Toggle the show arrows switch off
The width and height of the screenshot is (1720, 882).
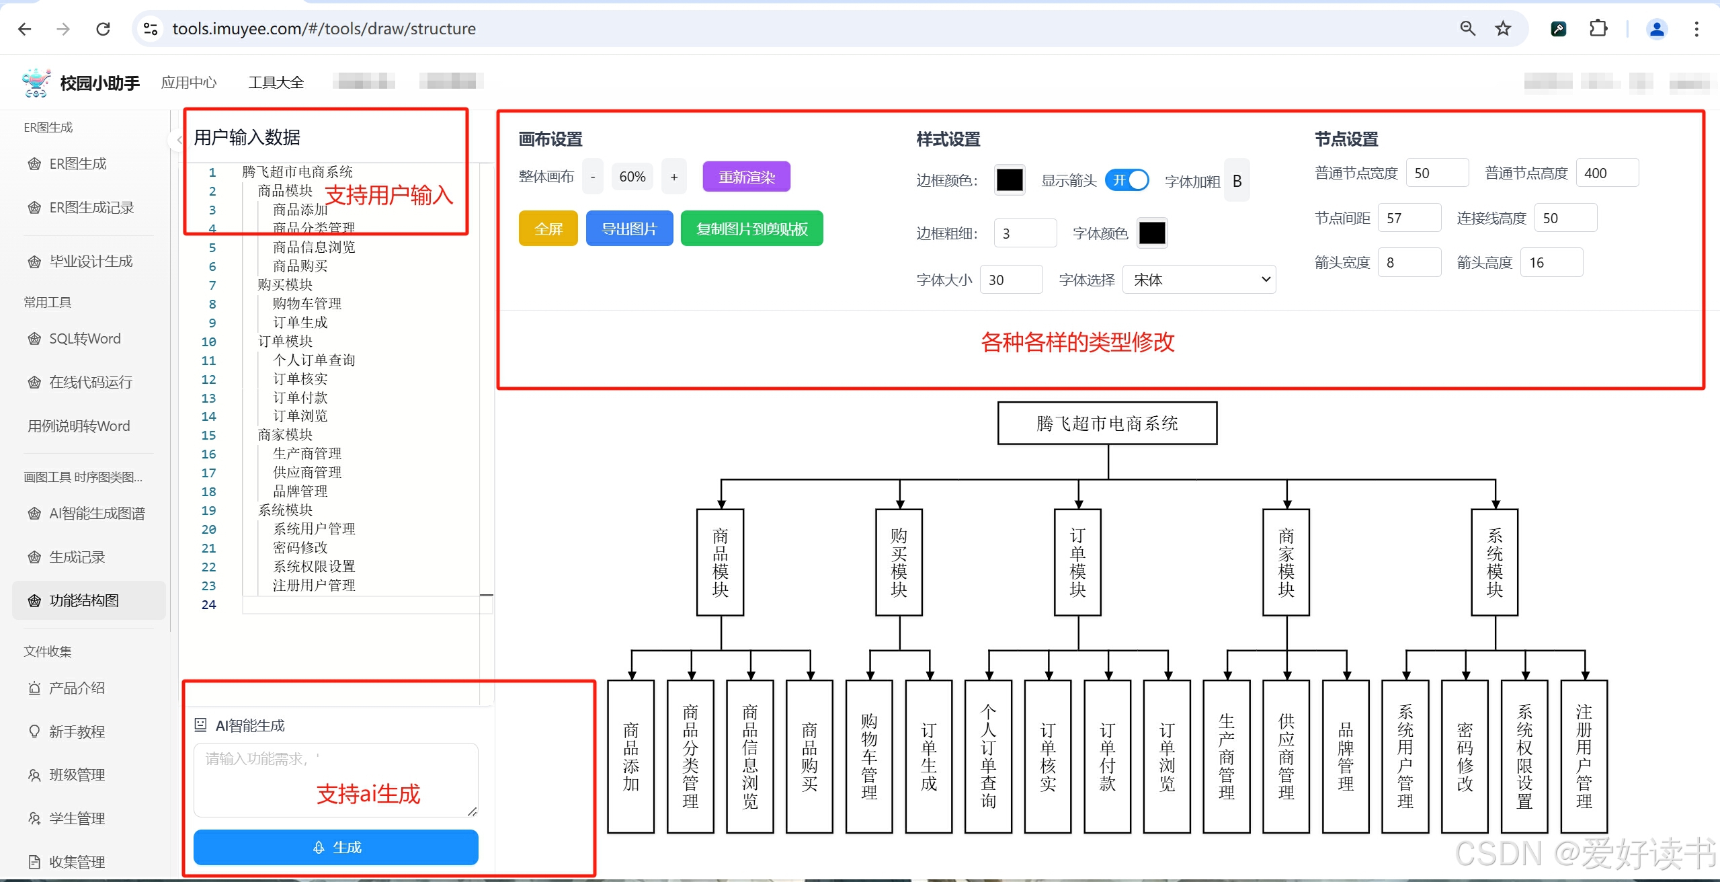pyautogui.click(x=1127, y=180)
